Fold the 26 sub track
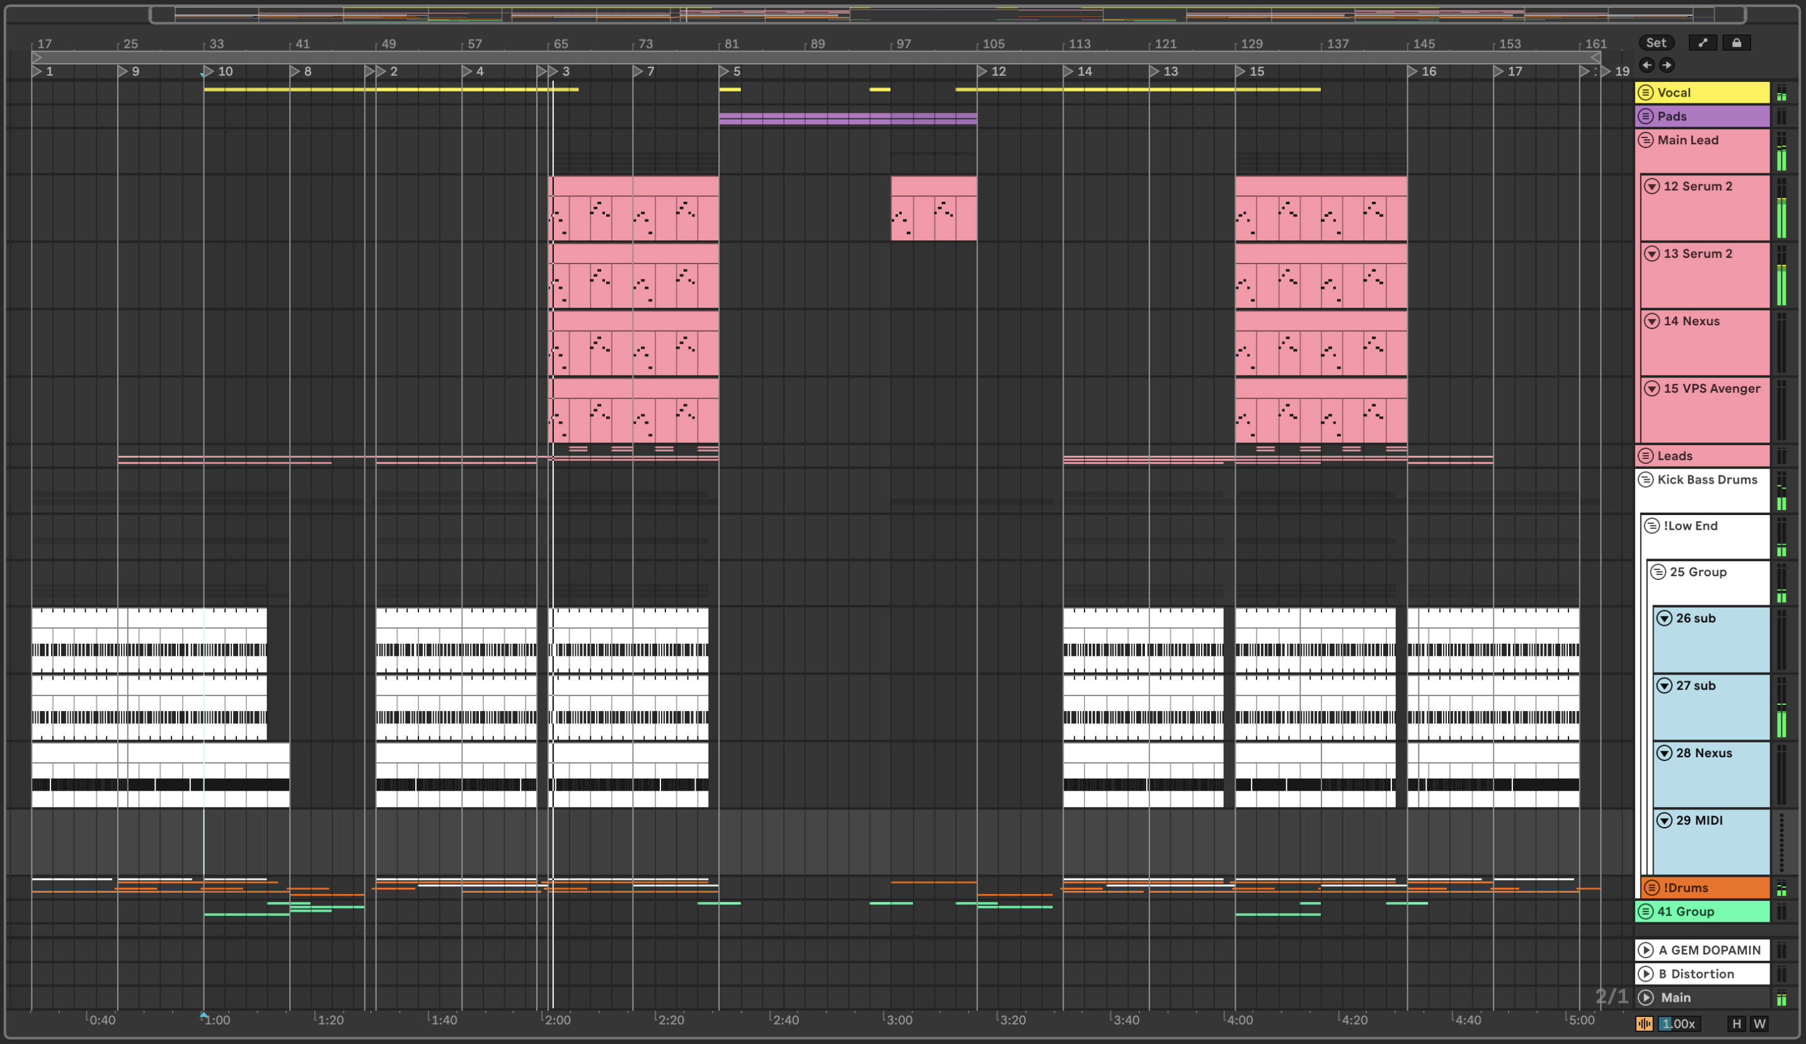1806x1044 pixels. pyautogui.click(x=1664, y=618)
